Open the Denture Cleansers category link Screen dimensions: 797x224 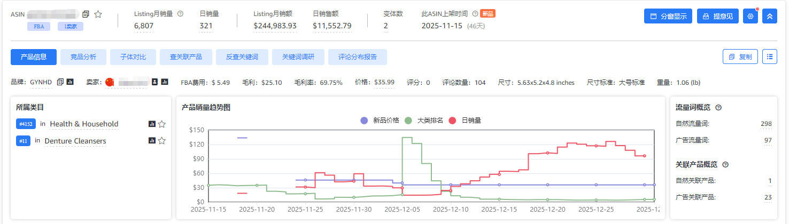[75, 141]
